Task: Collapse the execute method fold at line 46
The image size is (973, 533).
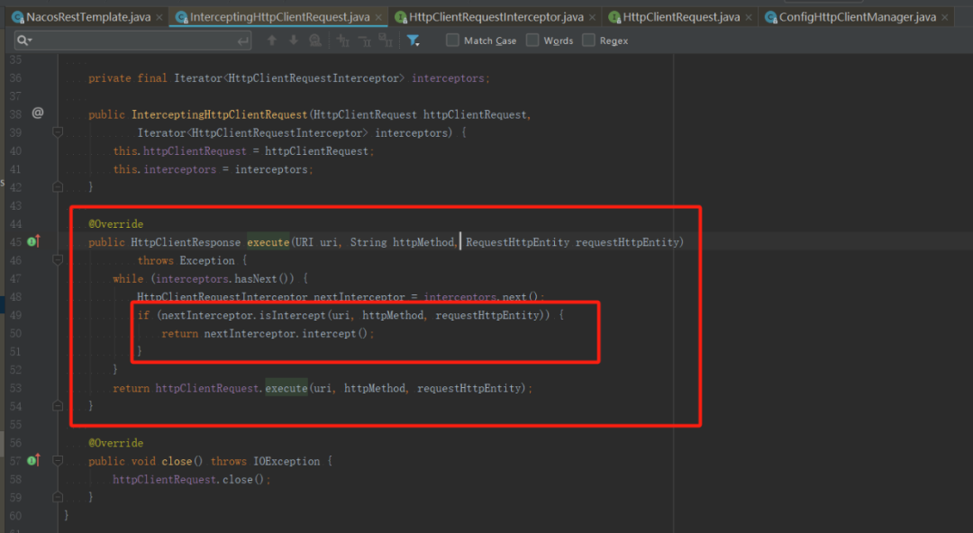Action: coord(58,260)
